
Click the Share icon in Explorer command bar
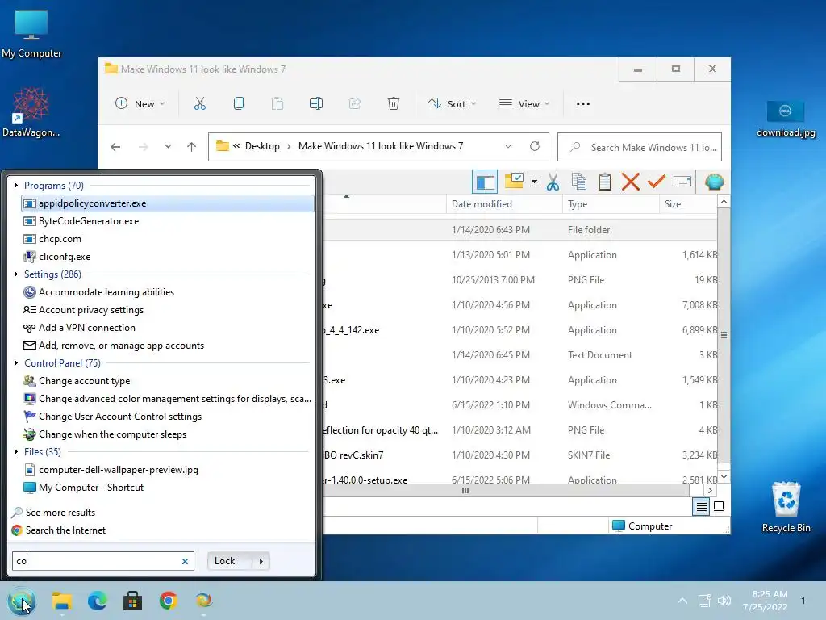click(355, 104)
